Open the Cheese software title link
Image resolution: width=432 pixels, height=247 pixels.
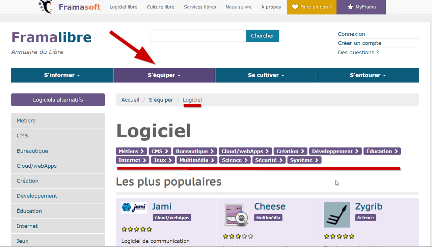tap(270, 207)
